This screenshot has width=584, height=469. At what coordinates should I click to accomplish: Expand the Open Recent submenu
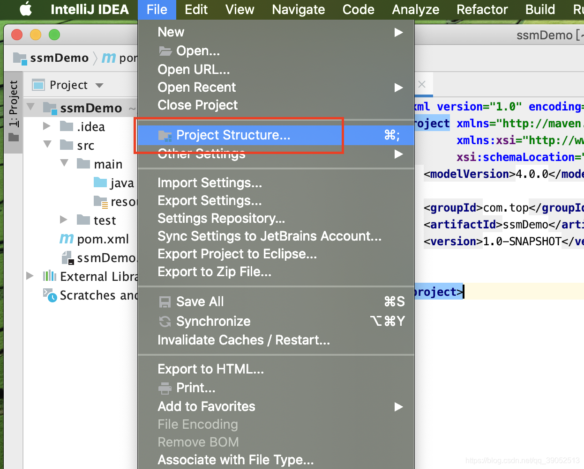point(276,87)
